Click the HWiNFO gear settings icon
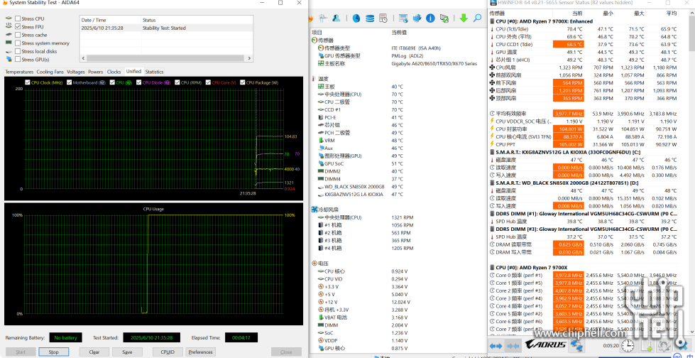This screenshot has width=695, height=358. 663,345
